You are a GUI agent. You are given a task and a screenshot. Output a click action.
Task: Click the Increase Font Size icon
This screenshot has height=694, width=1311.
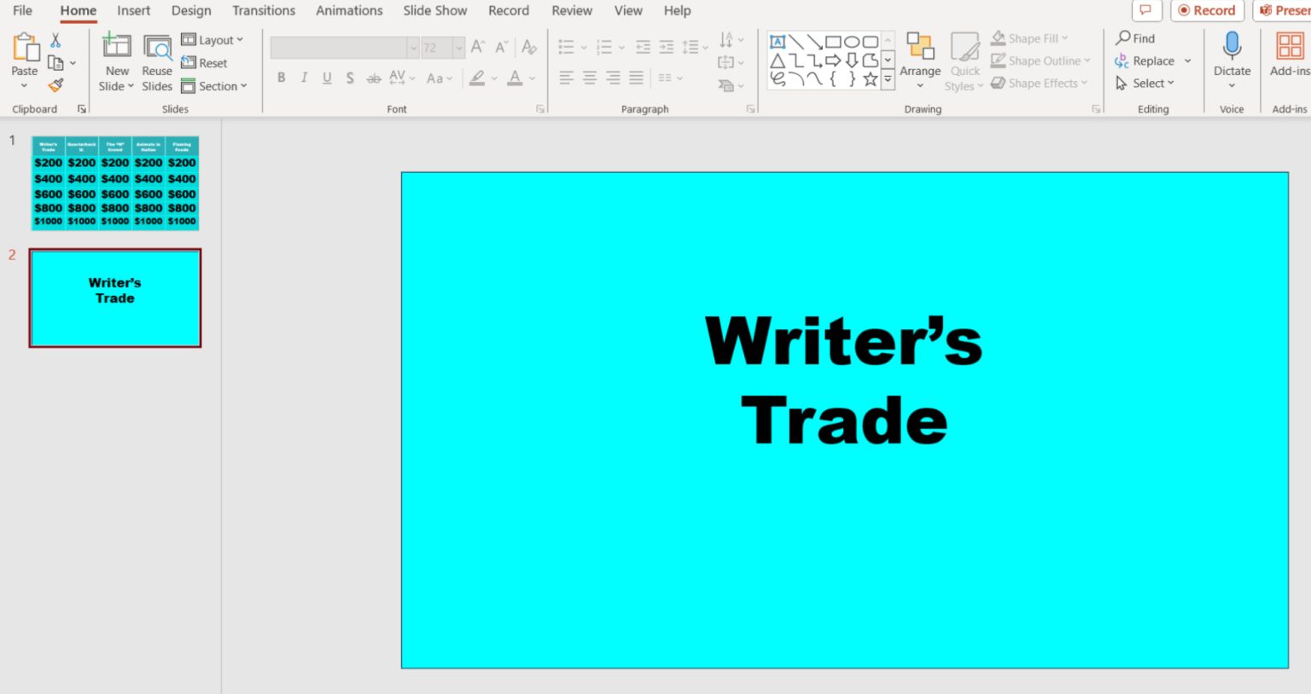tap(477, 47)
